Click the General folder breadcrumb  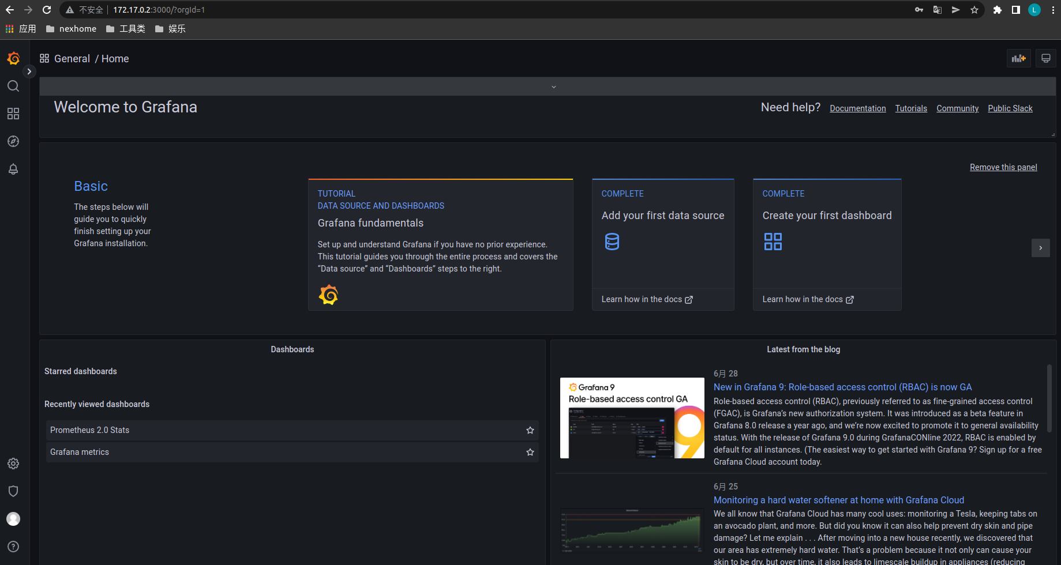[x=72, y=59]
